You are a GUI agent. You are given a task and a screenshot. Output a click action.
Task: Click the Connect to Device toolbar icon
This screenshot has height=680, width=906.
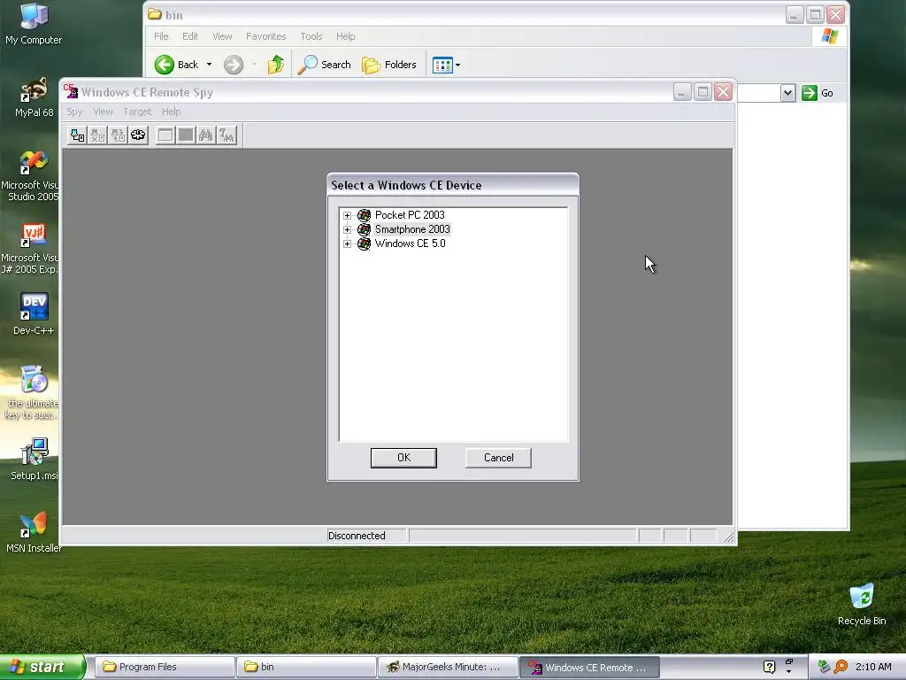pos(78,135)
